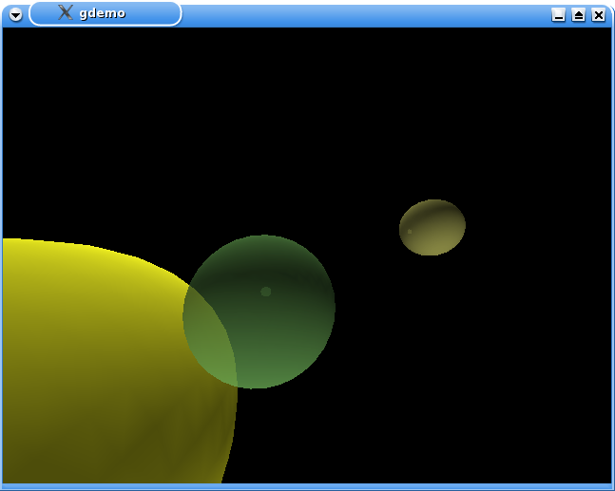Click the small olive sphere
Image resolution: width=615 pixels, height=491 pixels.
point(432,227)
